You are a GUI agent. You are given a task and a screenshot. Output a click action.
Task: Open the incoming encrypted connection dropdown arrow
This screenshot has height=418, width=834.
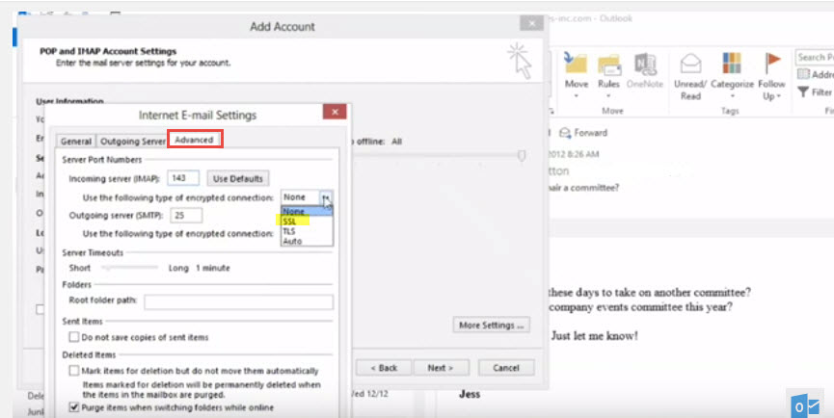coord(326,197)
